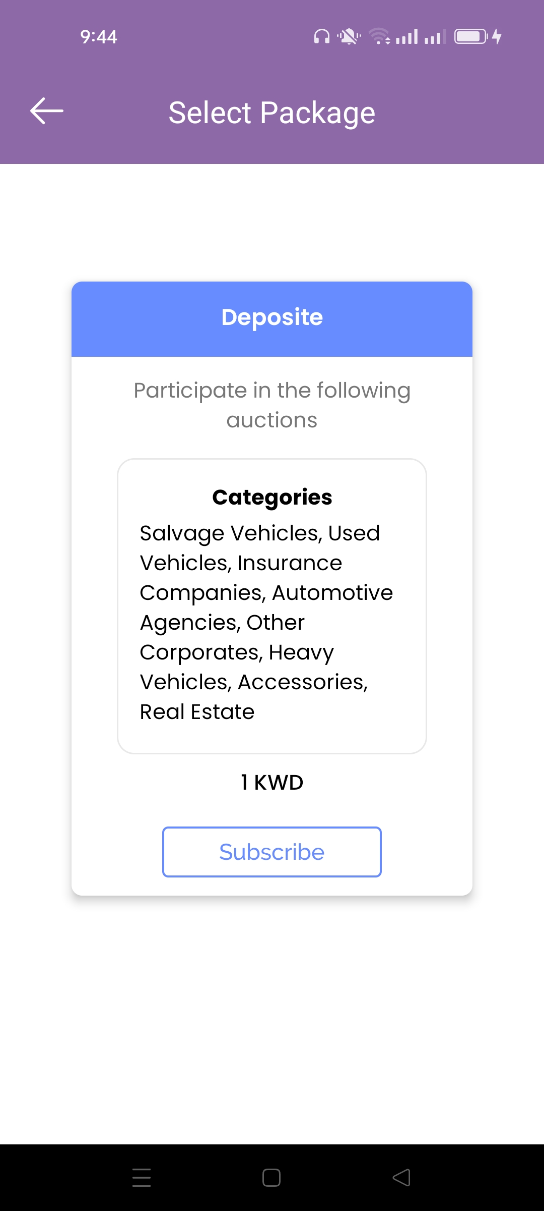Tap the 9:44 clock in status bar

(x=99, y=37)
